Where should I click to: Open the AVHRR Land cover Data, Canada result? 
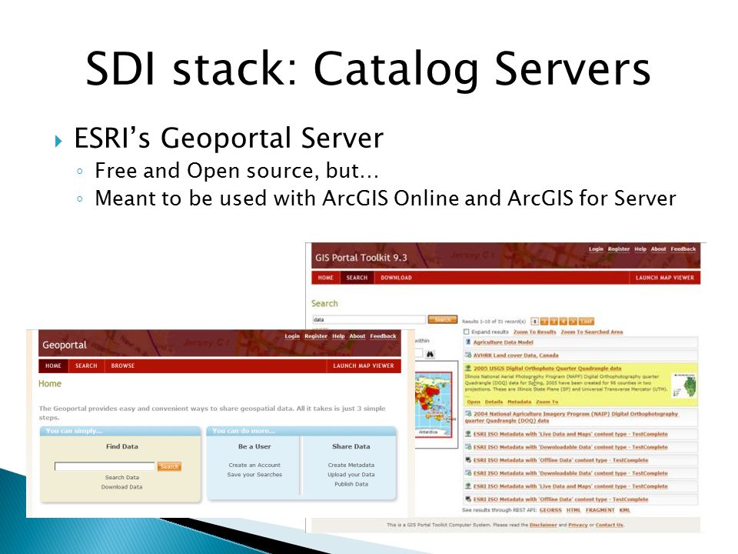(516, 355)
